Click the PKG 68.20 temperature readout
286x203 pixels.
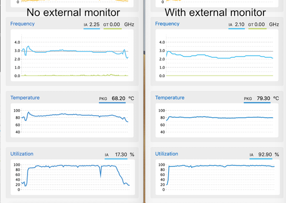[x=112, y=98]
